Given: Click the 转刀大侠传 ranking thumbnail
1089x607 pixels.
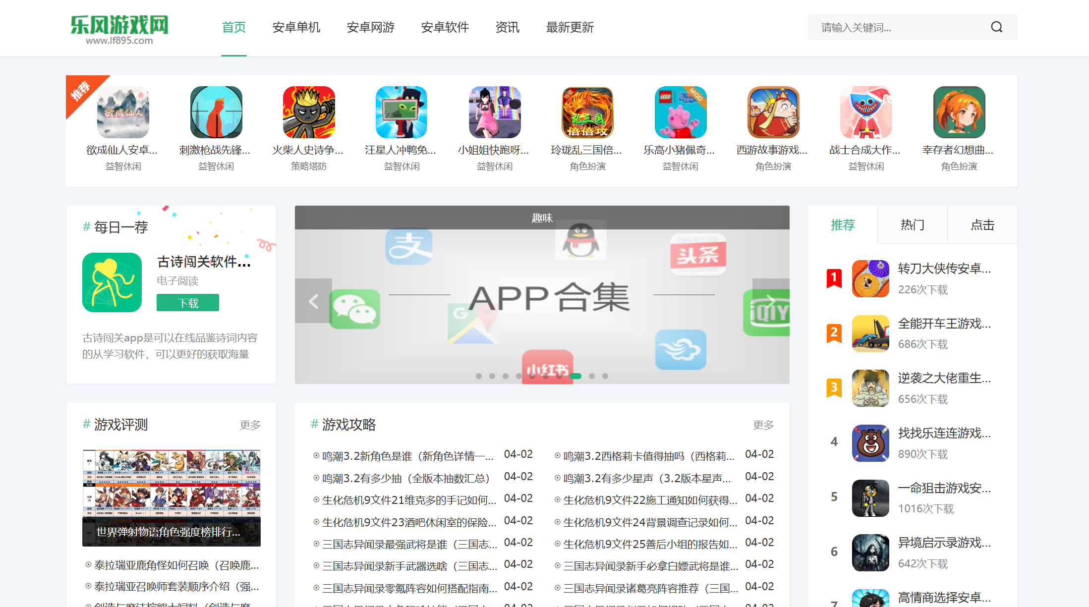Looking at the screenshot, I should click(870, 279).
